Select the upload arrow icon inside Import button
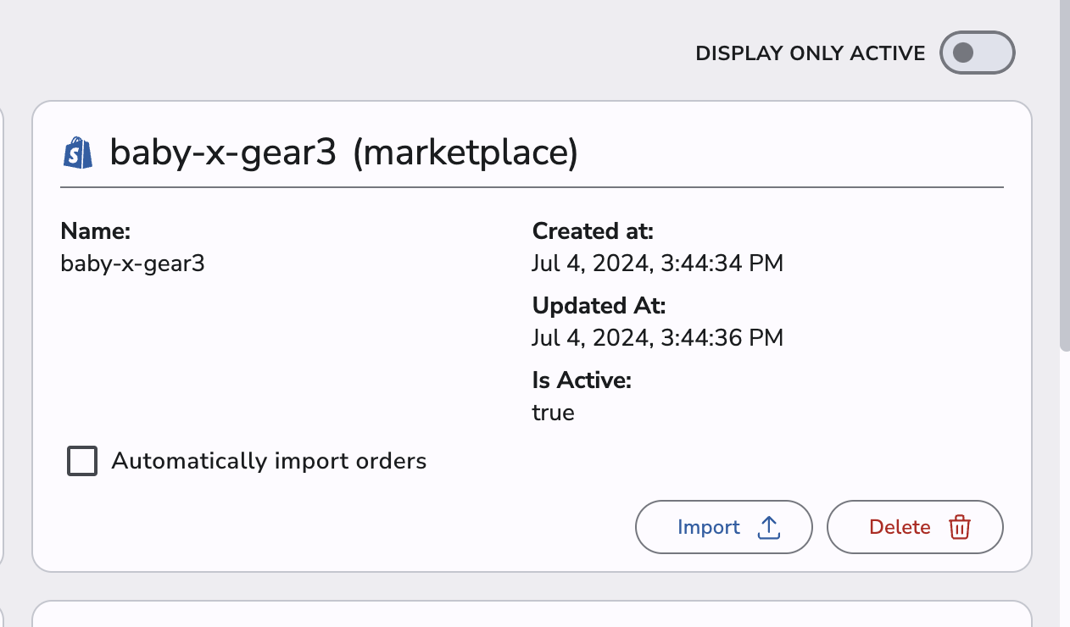The width and height of the screenshot is (1070, 627). pyautogui.click(x=769, y=526)
